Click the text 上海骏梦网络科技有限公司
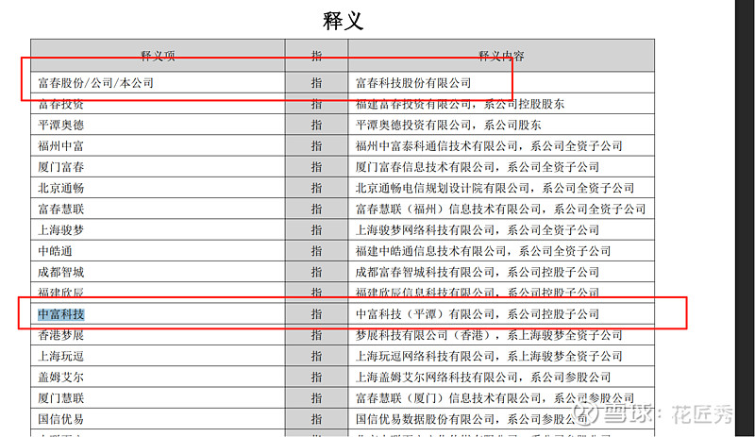Viewport: 755px width, 437px height. coord(426,230)
